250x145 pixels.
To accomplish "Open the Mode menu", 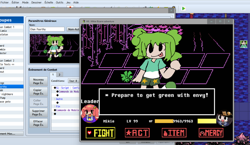I will [25, 2].
